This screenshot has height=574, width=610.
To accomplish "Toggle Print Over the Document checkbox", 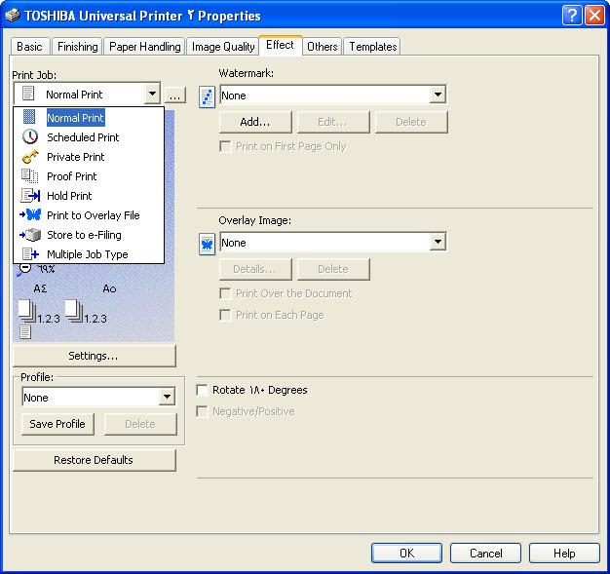I will (225, 293).
